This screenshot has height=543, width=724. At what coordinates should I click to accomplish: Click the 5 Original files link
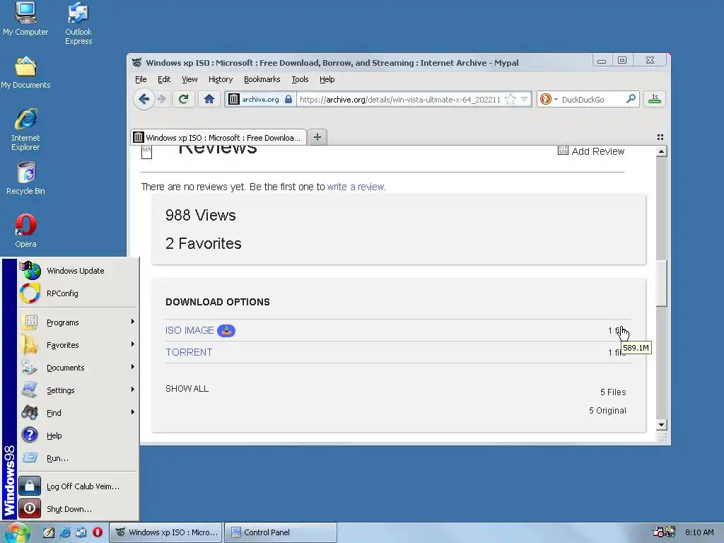(x=607, y=411)
